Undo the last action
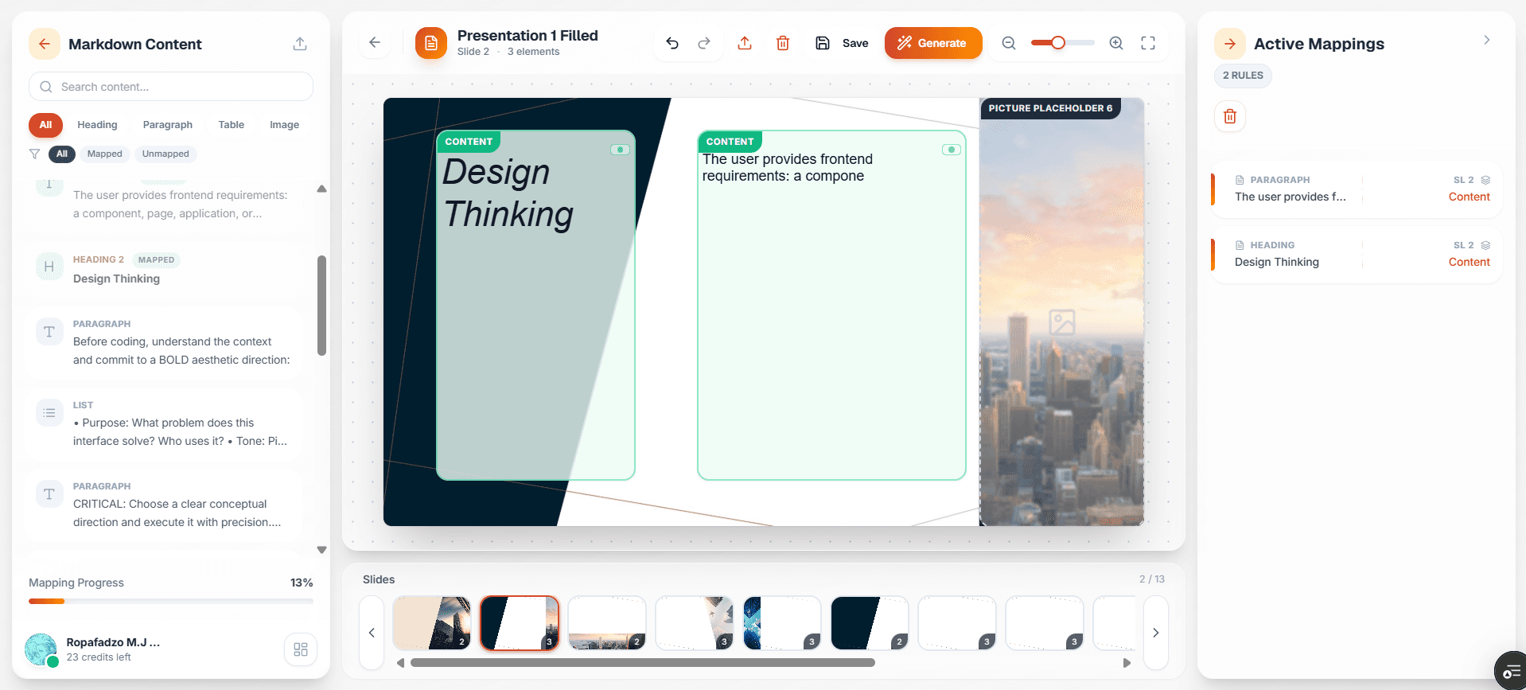 672,43
